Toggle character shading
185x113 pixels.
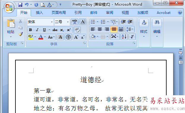pos(60,37)
